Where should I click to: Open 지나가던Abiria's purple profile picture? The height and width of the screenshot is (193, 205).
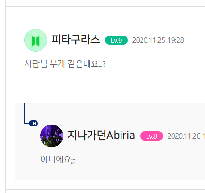52,136
